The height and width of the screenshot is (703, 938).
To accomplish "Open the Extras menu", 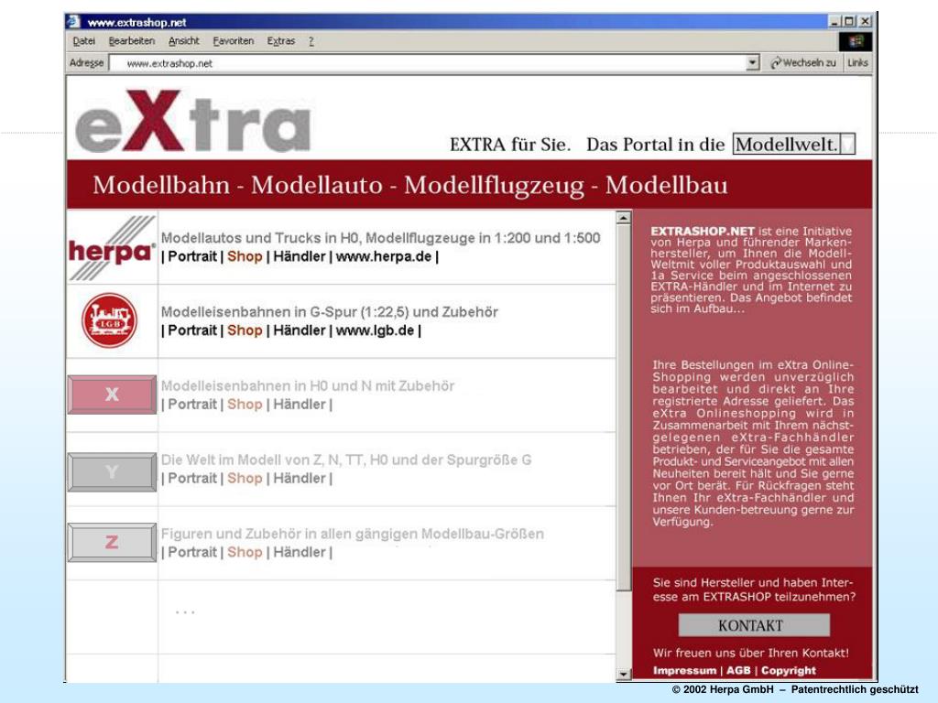I will pos(281,41).
